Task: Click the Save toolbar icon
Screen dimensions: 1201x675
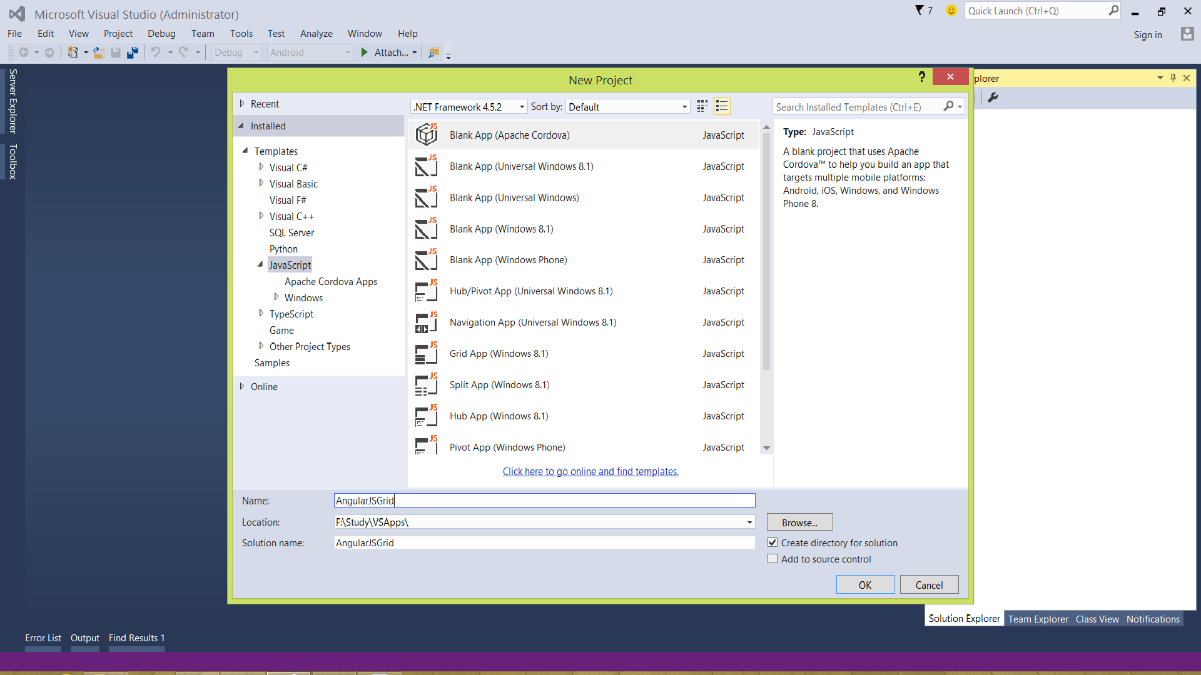Action: coord(116,52)
